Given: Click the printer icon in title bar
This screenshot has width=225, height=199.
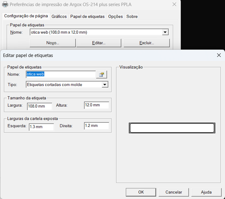Looking at the screenshot, I should point(5,5).
